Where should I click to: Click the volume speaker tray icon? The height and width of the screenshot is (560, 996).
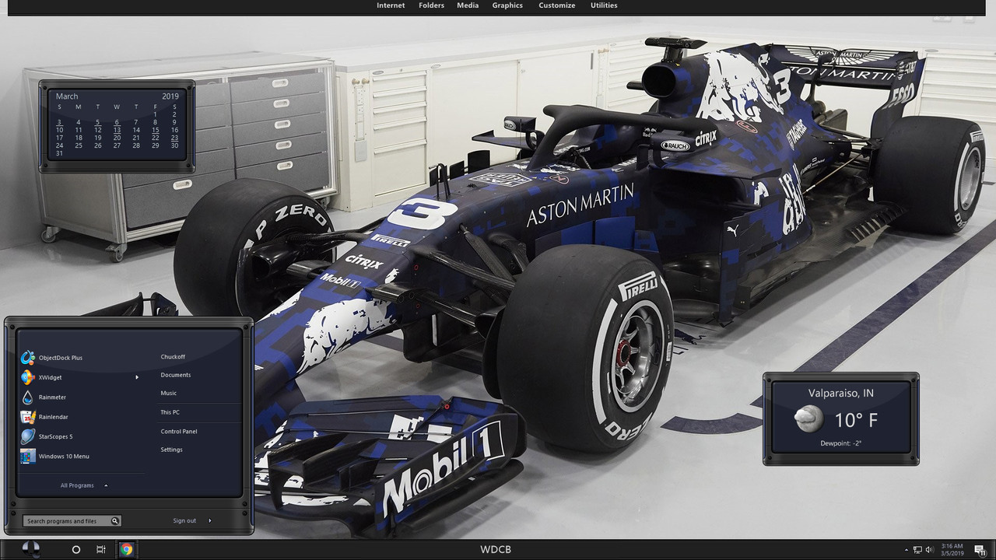click(x=930, y=550)
